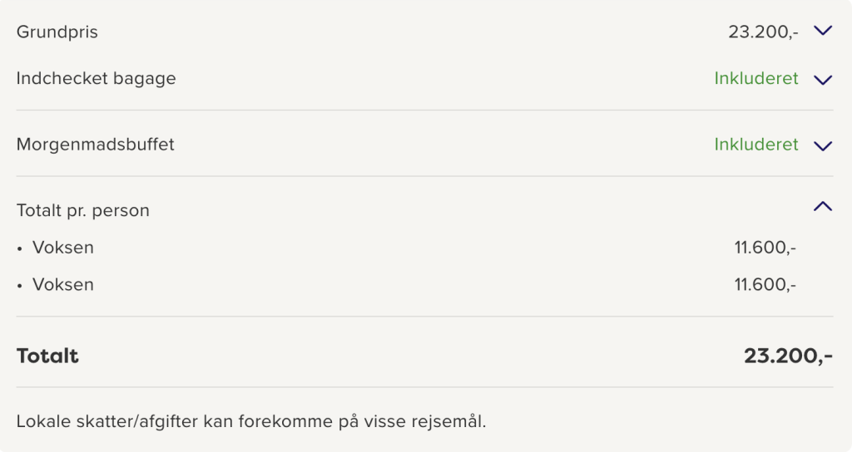The height and width of the screenshot is (452, 852).
Task: Expand the Grundpris chevron arrow
Action: pyautogui.click(x=823, y=31)
